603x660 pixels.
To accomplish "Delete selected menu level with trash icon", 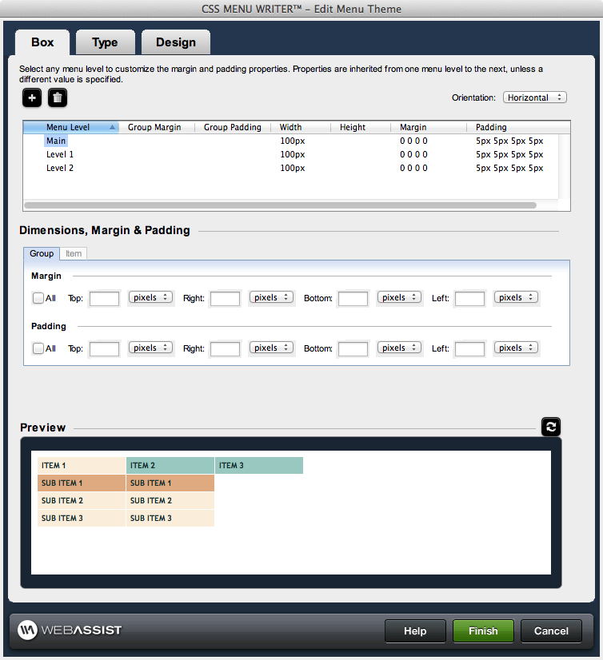I will [58, 98].
